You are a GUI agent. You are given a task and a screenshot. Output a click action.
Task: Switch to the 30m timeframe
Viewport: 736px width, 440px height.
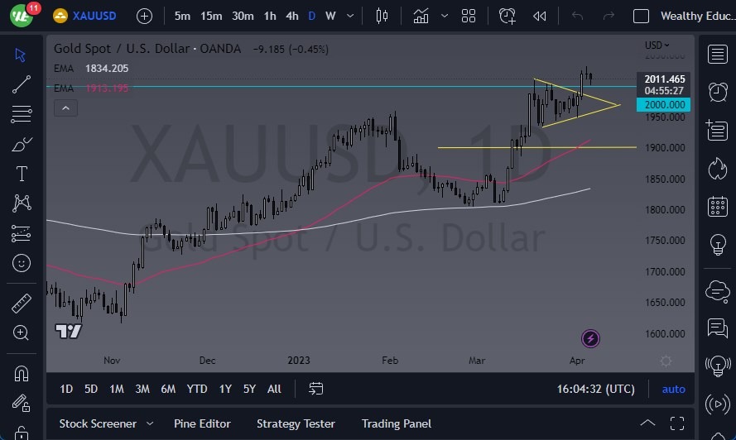[x=243, y=16]
